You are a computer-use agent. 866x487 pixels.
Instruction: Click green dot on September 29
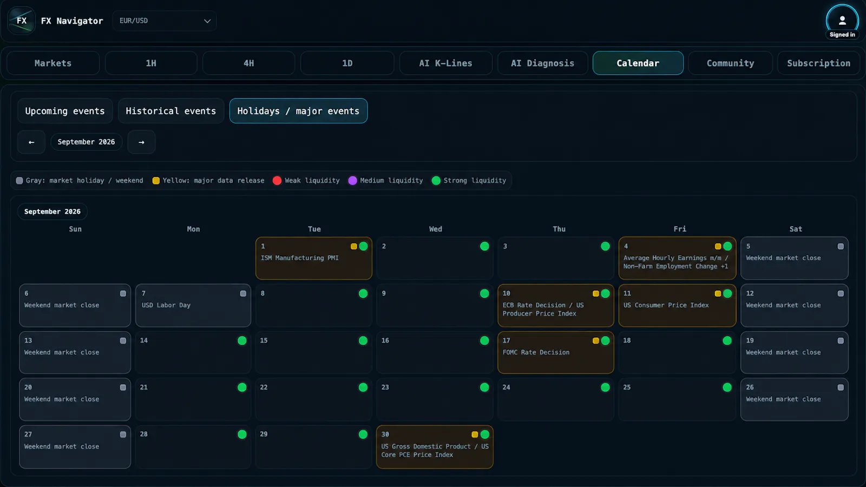pyautogui.click(x=363, y=435)
